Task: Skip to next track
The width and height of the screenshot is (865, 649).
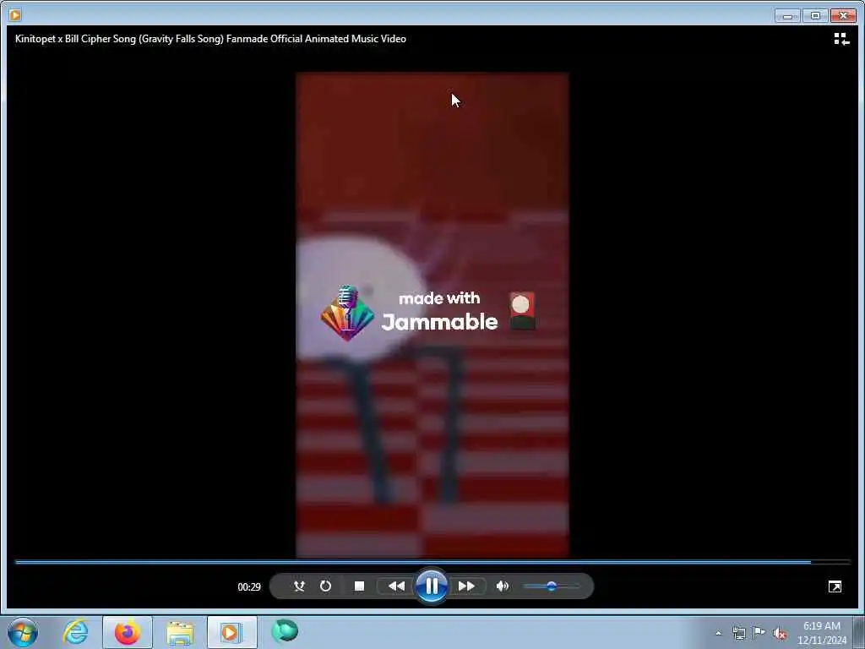Action: tap(466, 586)
